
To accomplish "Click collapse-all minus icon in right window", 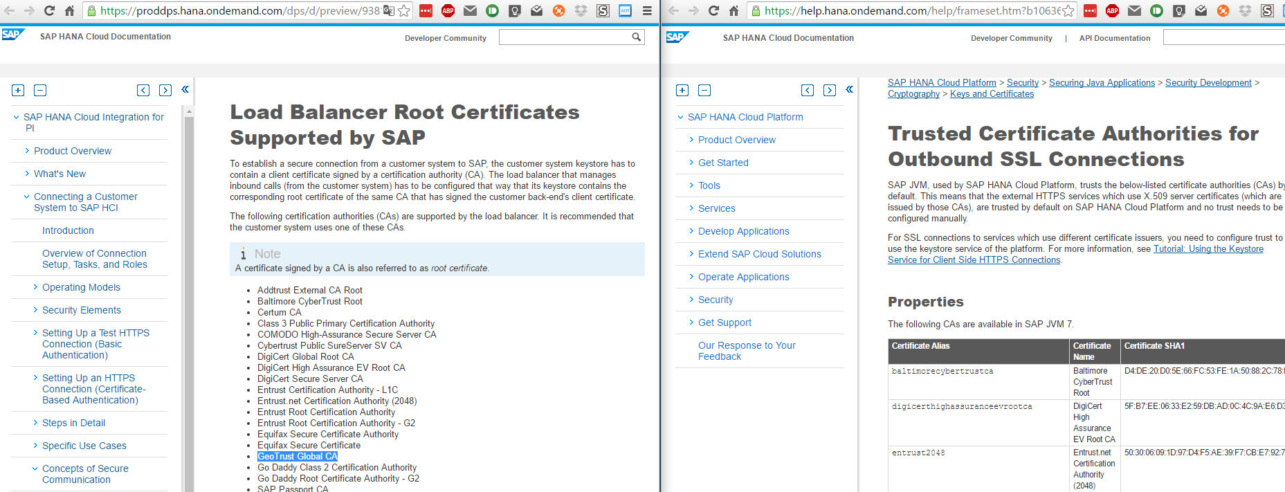I will click(x=704, y=91).
